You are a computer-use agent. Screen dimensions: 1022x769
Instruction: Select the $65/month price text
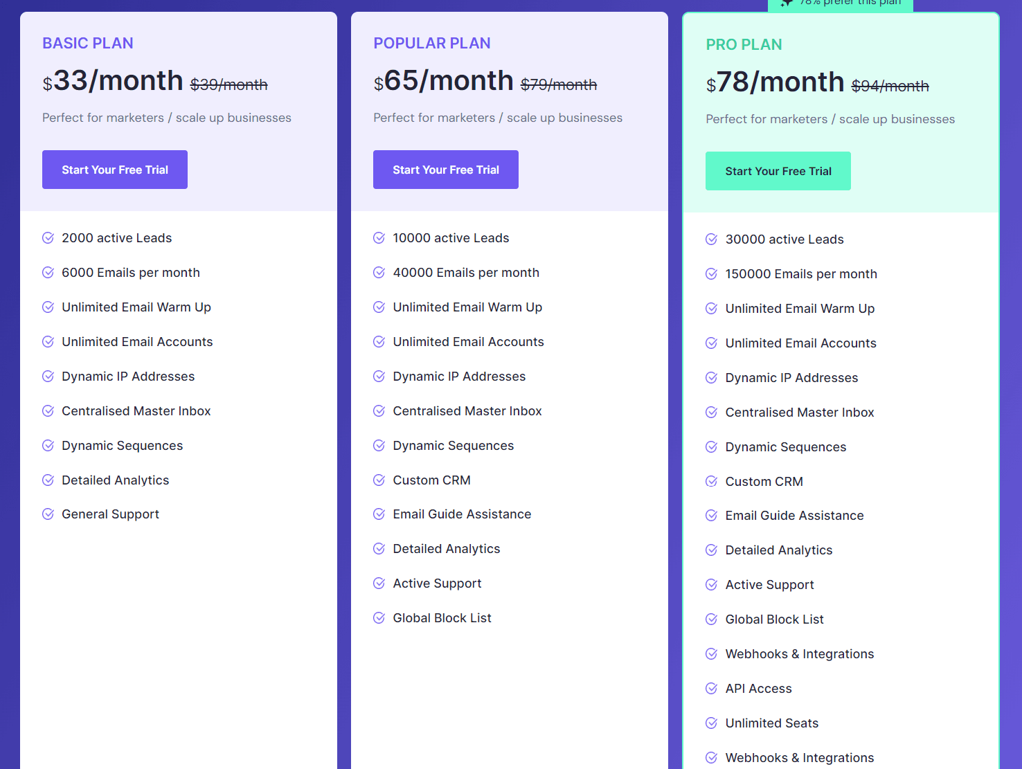(443, 80)
